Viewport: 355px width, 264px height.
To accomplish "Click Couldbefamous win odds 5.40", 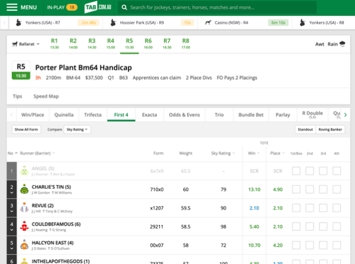I will (254, 227).
